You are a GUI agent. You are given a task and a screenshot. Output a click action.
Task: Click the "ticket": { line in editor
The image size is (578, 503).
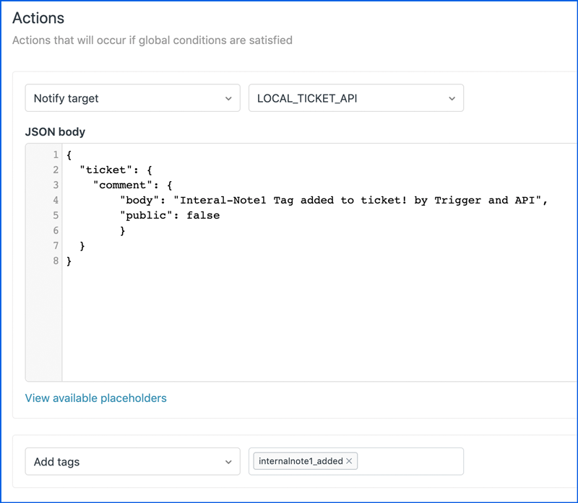tap(116, 170)
